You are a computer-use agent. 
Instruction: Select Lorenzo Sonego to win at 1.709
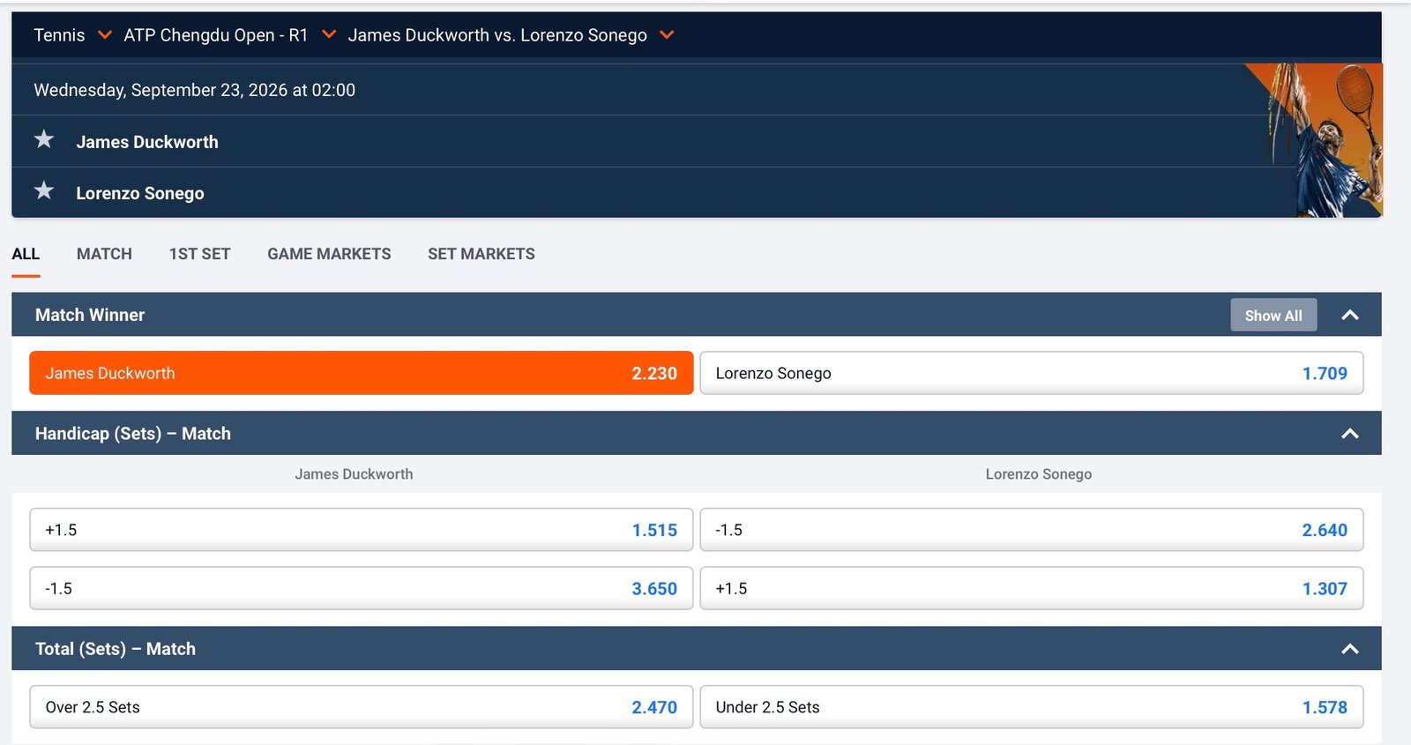[x=1032, y=373]
